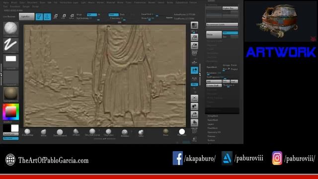
Task: Click the Scroll document icon on right shelf
Action: pyautogui.click(x=194, y=38)
